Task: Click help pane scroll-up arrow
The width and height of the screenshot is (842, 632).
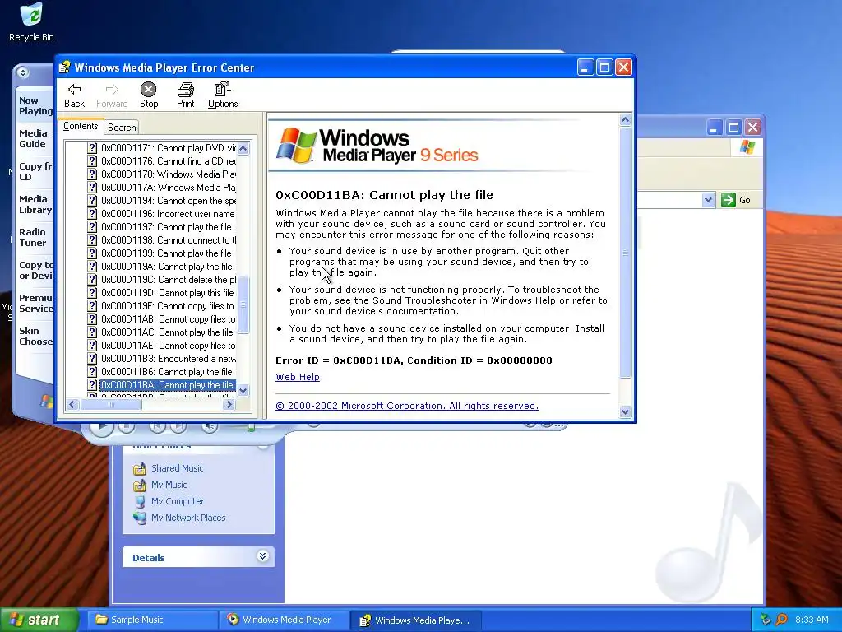Action: click(625, 120)
